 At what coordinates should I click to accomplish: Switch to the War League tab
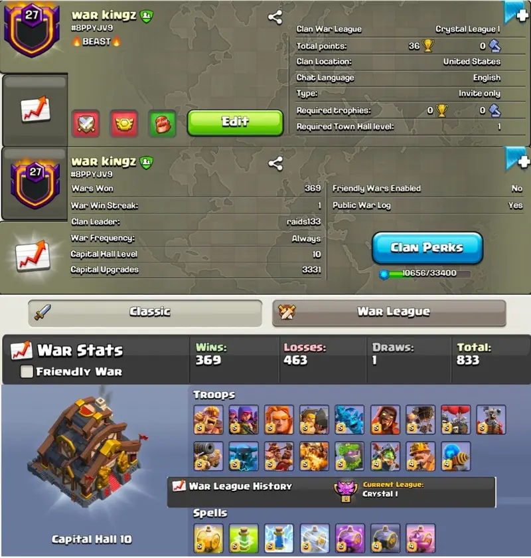389,313
